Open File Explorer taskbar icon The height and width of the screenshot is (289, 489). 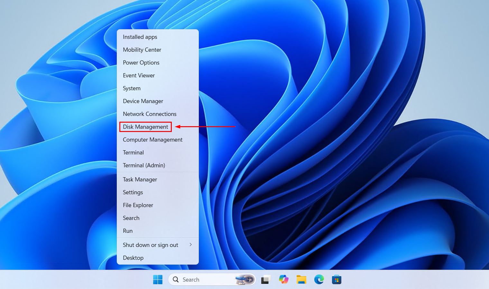point(301,279)
